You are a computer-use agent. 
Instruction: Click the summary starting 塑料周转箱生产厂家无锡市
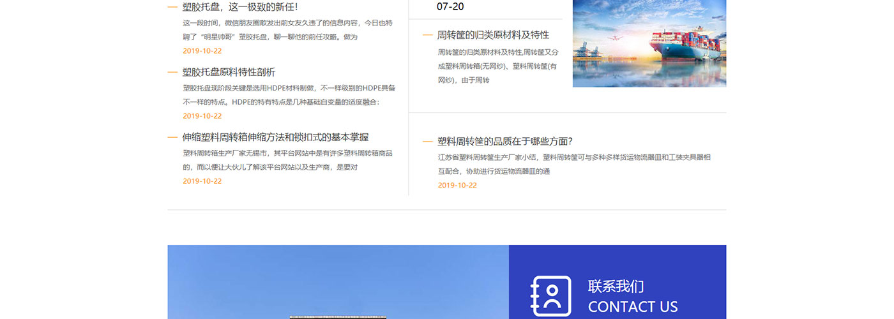287,160
